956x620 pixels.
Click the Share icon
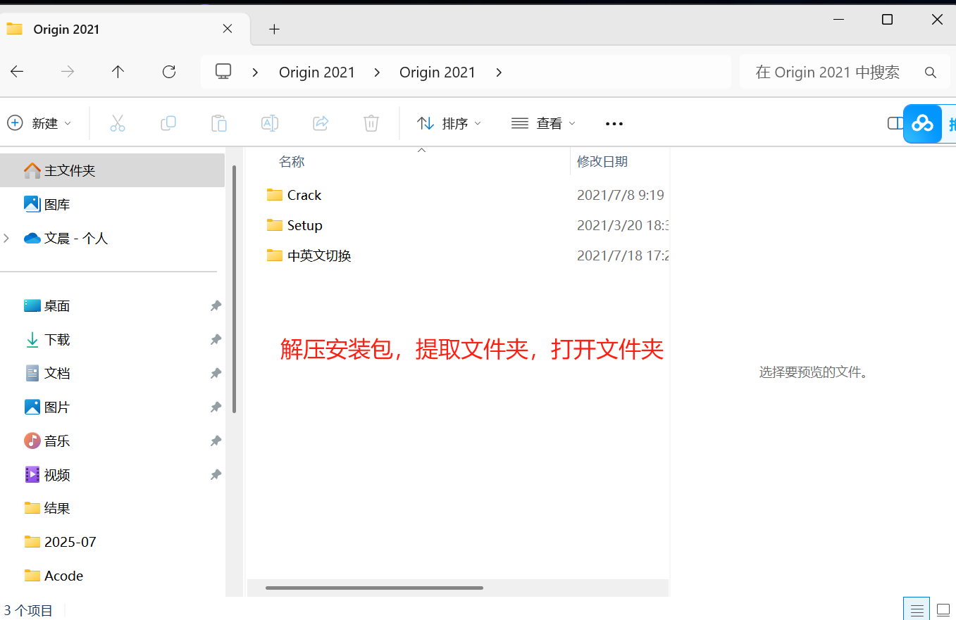[321, 123]
